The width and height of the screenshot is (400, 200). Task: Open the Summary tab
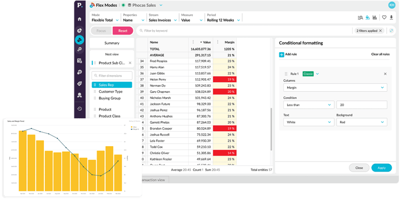[x=112, y=43]
